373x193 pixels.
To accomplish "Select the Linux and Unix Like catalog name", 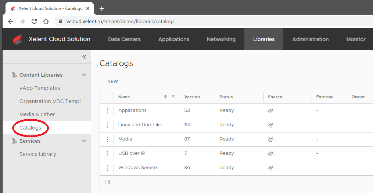I will click(140, 125).
